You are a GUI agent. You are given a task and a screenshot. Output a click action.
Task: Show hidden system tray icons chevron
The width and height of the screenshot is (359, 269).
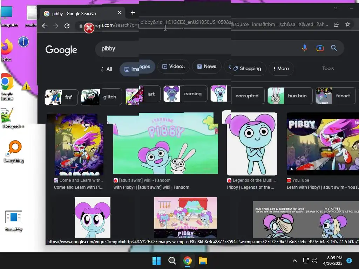(x=295, y=261)
